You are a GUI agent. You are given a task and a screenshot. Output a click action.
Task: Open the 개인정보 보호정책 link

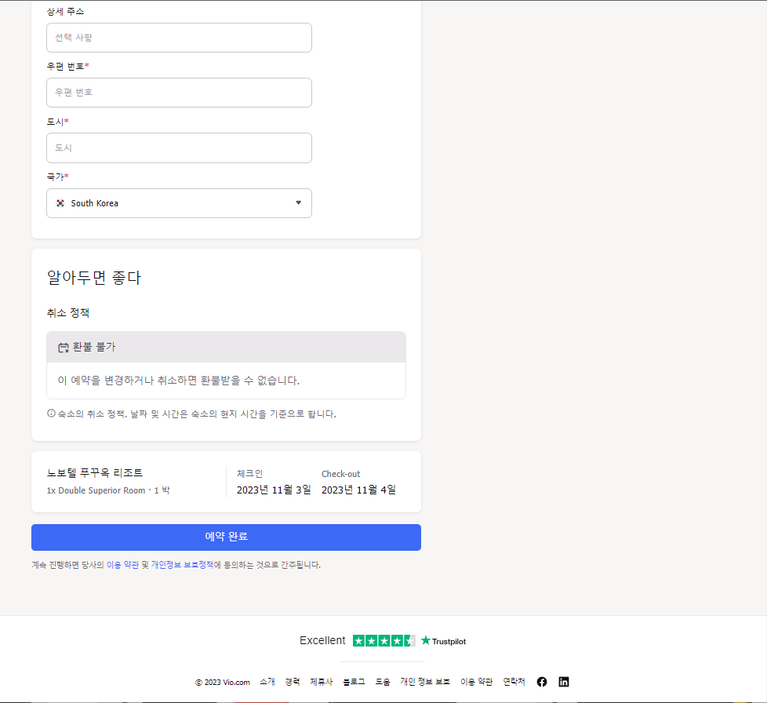click(x=182, y=564)
